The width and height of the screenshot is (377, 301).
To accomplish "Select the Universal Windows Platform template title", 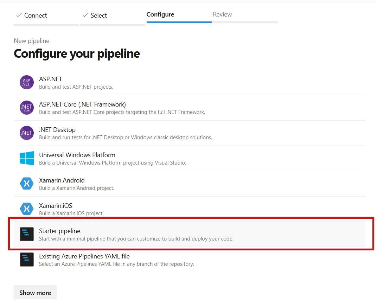I will point(77,155).
